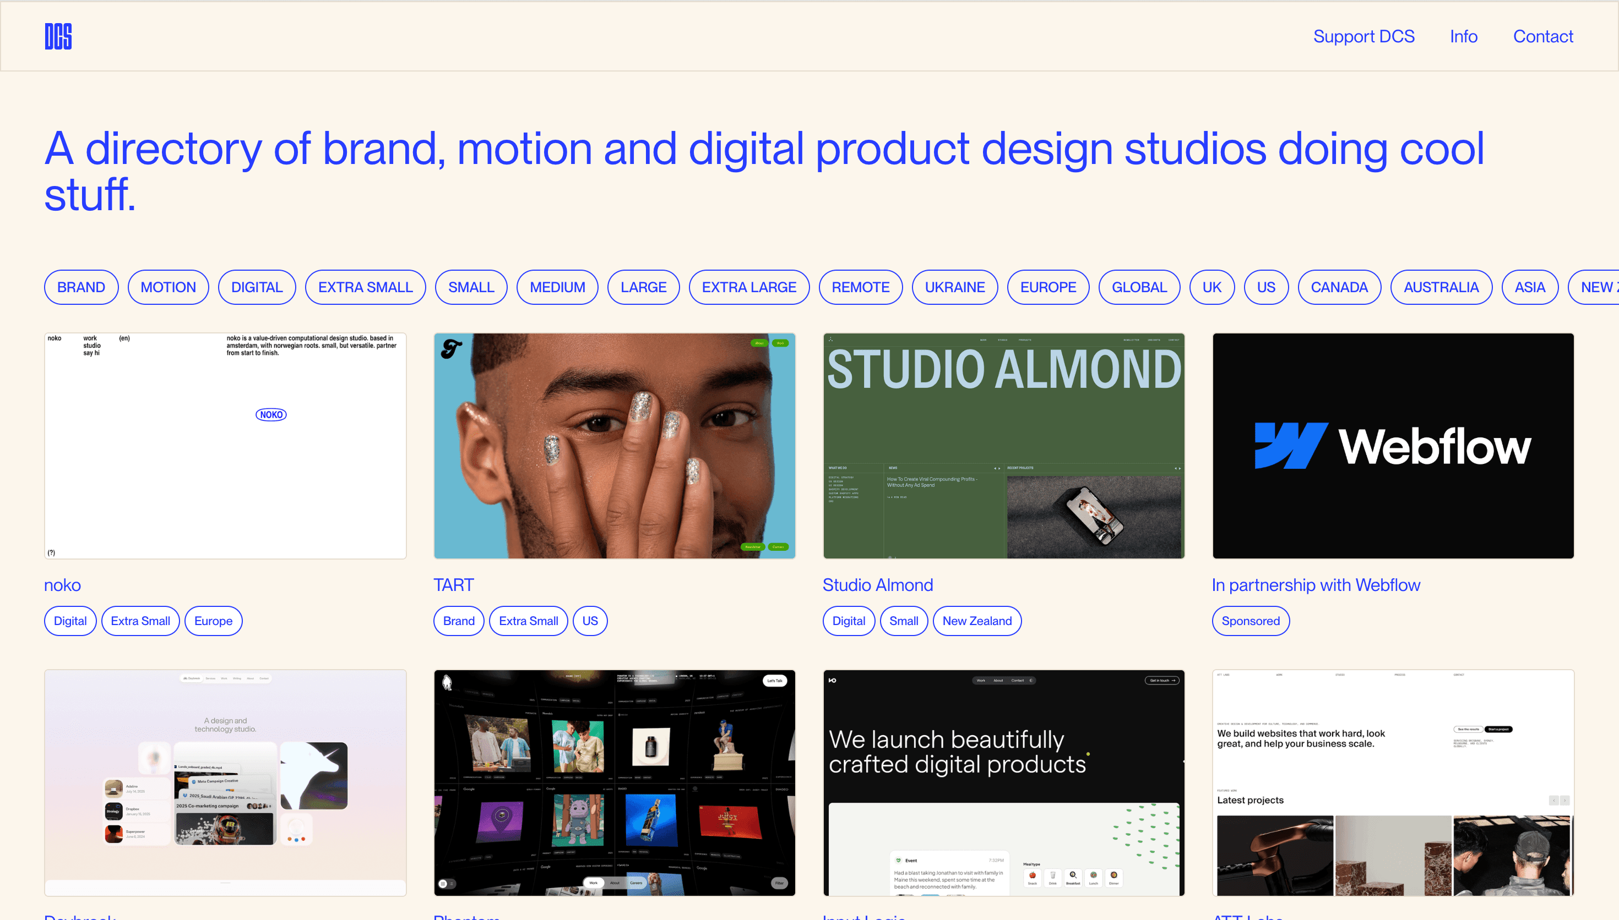
Task: Open the Support DCS page
Action: (1363, 36)
